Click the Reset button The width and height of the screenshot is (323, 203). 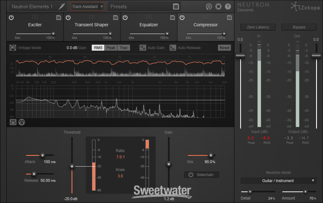224,48
